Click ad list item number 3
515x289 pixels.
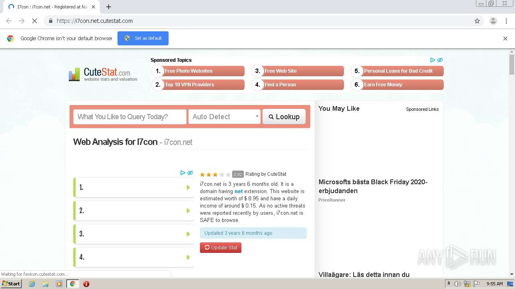pyautogui.click(x=134, y=234)
